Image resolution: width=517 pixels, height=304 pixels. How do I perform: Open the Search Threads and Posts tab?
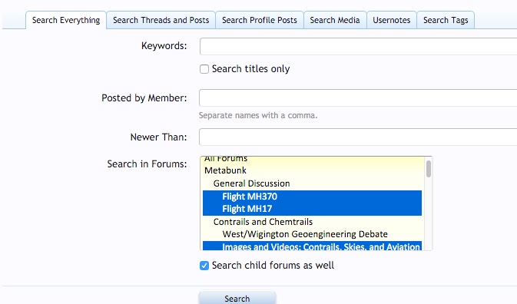161,20
